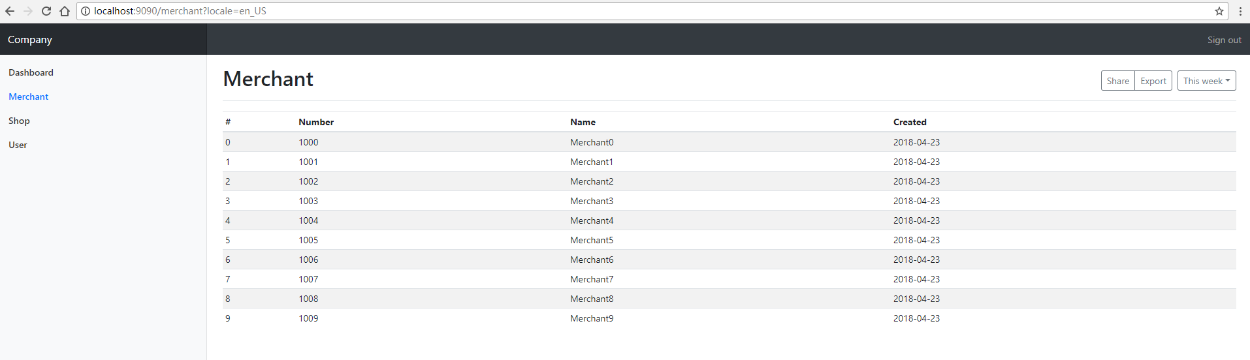Reload the page with refresh icon
Image resolution: width=1250 pixels, height=360 pixels.
tap(46, 11)
